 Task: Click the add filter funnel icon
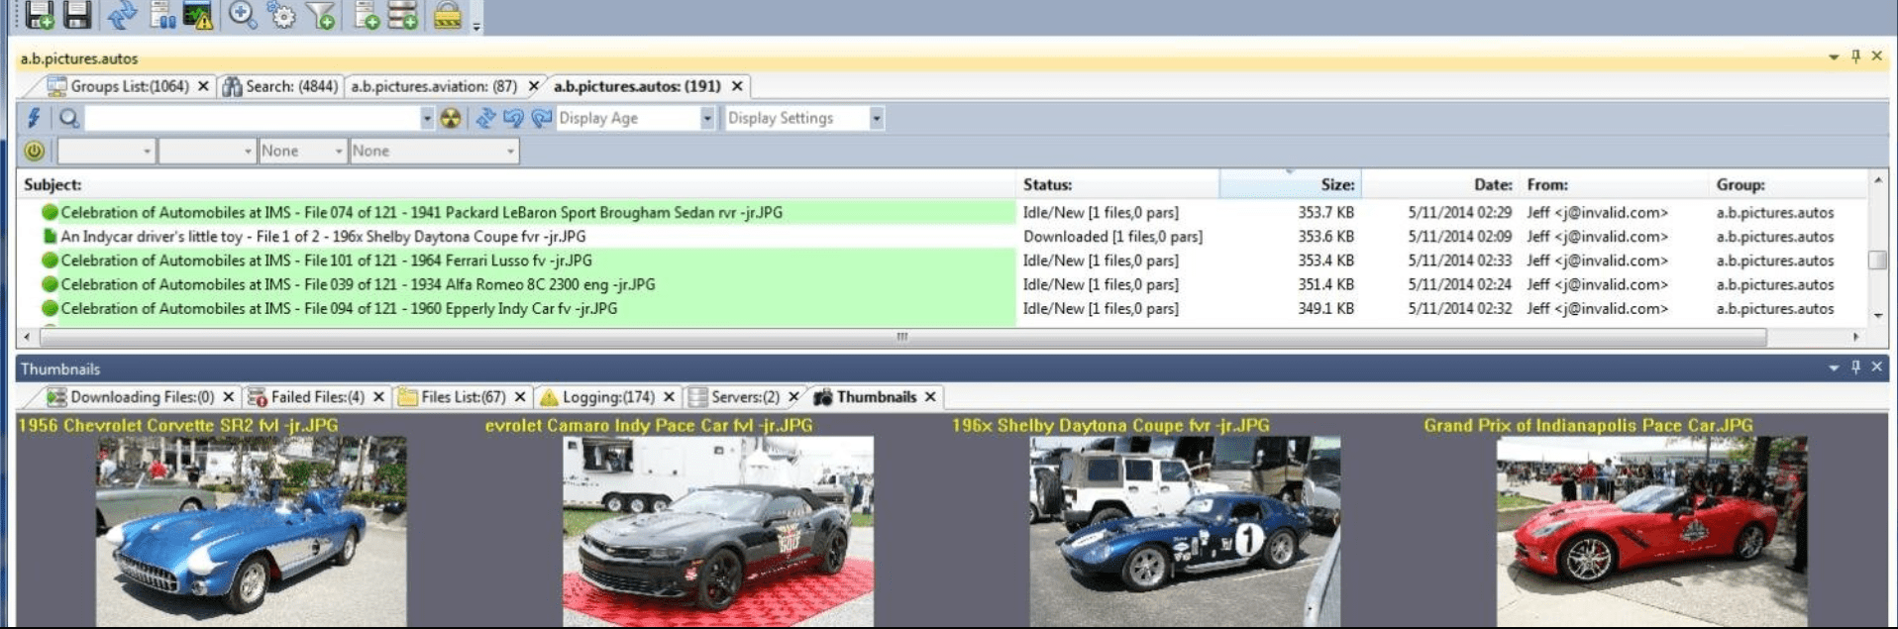320,15
